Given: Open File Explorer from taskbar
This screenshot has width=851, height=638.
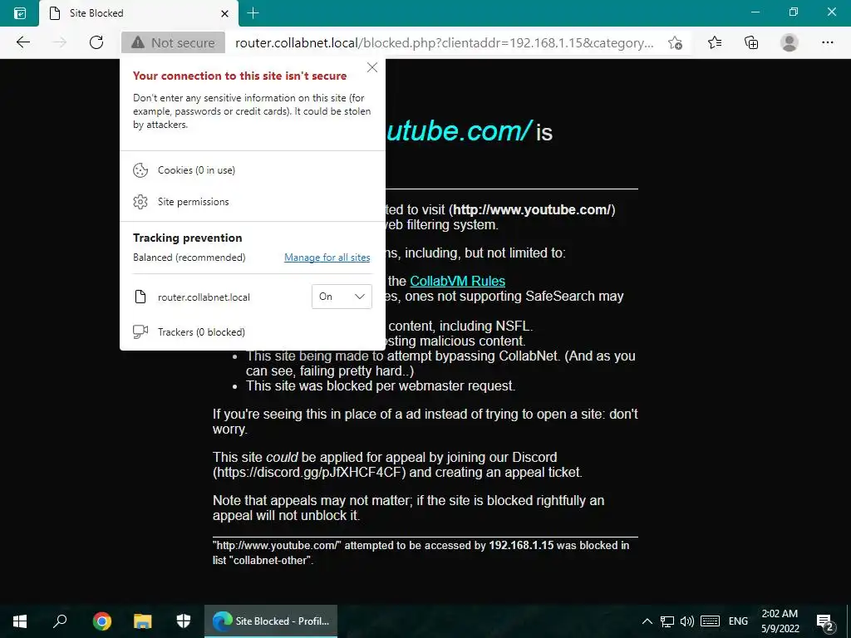Looking at the screenshot, I should tap(143, 621).
